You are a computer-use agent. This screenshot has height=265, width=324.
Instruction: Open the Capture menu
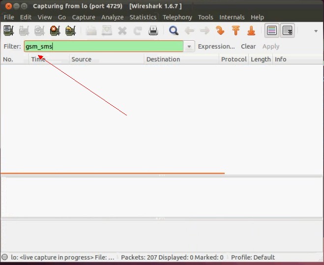(x=84, y=17)
